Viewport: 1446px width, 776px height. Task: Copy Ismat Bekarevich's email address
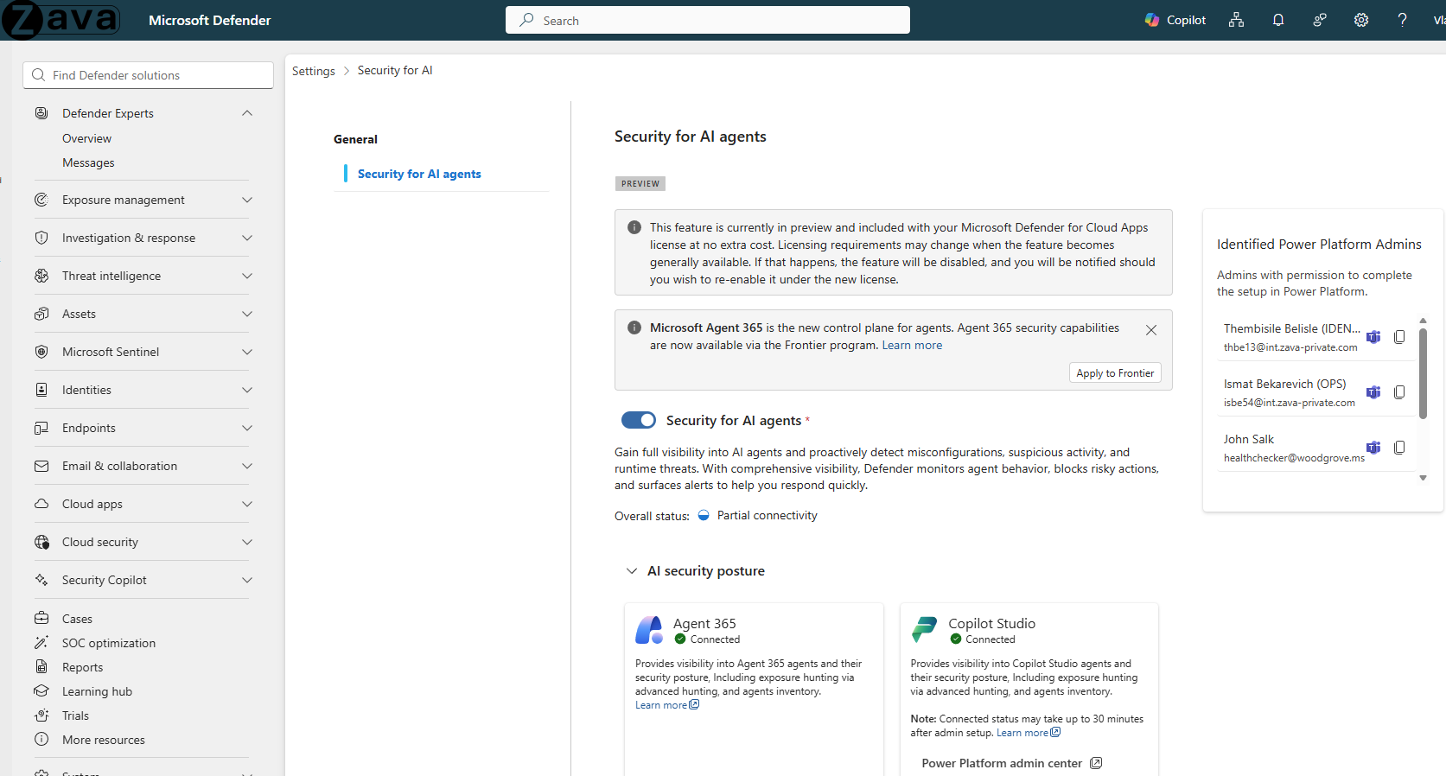[x=1399, y=392]
